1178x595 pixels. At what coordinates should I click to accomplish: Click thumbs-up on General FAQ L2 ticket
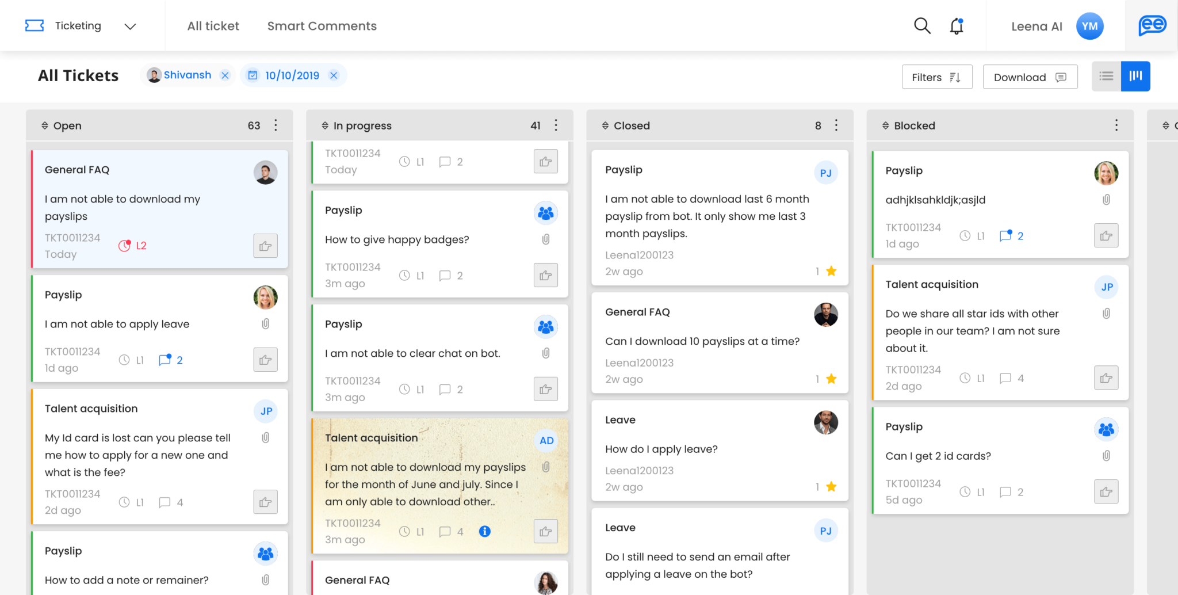(266, 246)
